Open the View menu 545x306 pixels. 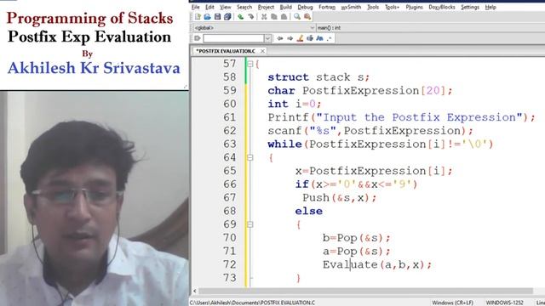coord(225,7)
